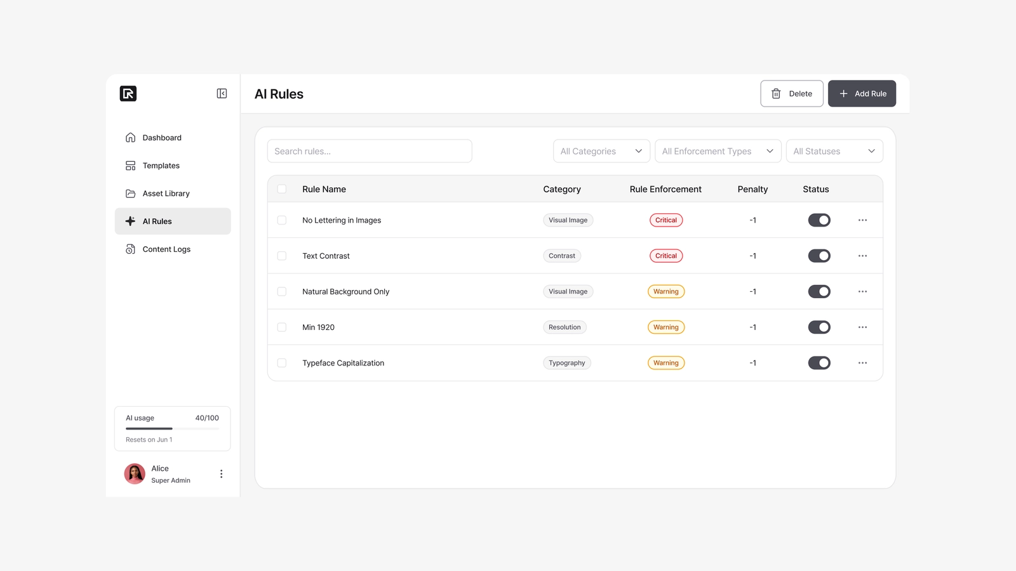This screenshot has width=1016, height=571.
Task: Disable the Natural Background Only rule
Action: click(819, 292)
